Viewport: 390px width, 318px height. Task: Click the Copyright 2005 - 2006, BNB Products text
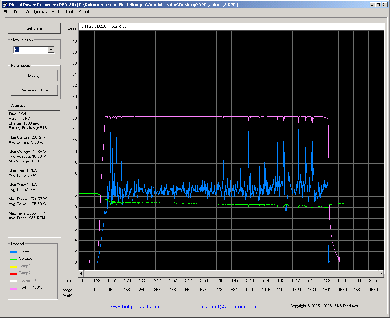click(x=324, y=306)
